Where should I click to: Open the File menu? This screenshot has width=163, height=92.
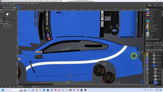pyautogui.click(x=1, y=3)
